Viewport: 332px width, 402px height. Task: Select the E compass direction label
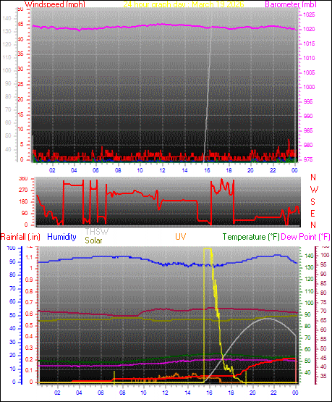(x=312, y=214)
